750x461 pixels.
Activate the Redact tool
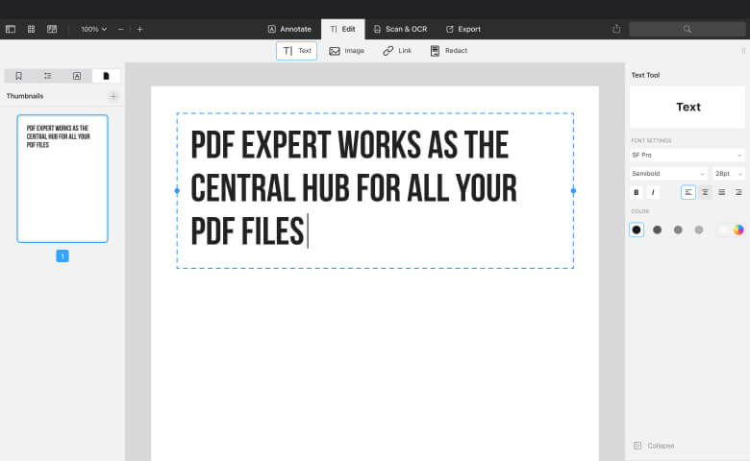[449, 51]
